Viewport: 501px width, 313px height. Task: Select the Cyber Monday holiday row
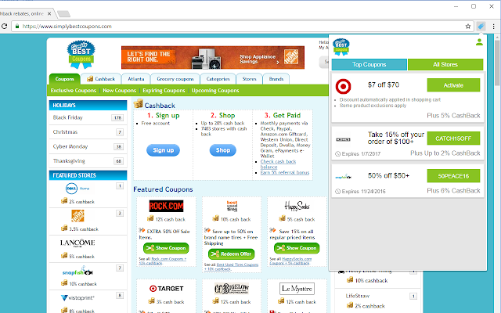pyautogui.click(x=88, y=146)
